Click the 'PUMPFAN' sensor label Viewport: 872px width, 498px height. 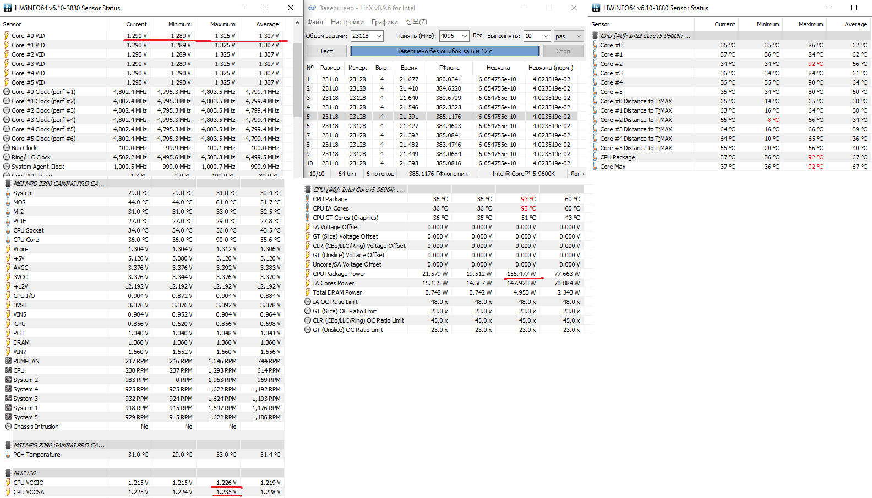[26, 361]
